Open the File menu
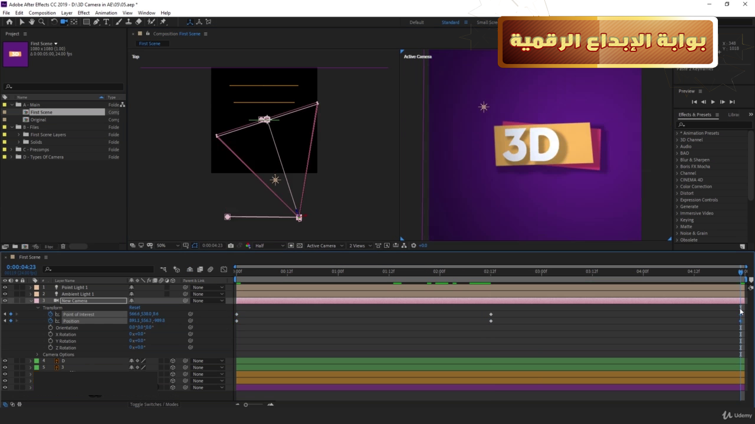The height and width of the screenshot is (424, 755). pos(6,12)
